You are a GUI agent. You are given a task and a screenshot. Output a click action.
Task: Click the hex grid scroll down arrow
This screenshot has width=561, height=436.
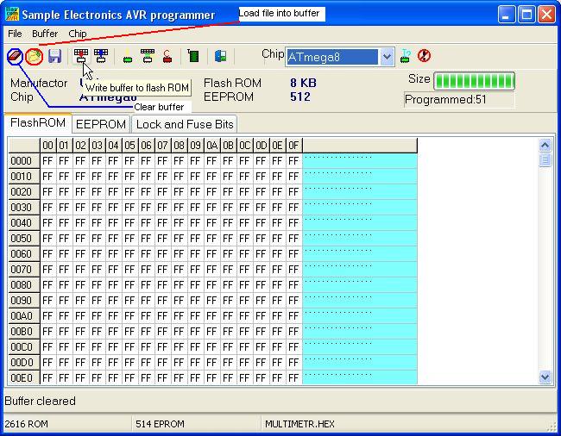click(x=545, y=377)
